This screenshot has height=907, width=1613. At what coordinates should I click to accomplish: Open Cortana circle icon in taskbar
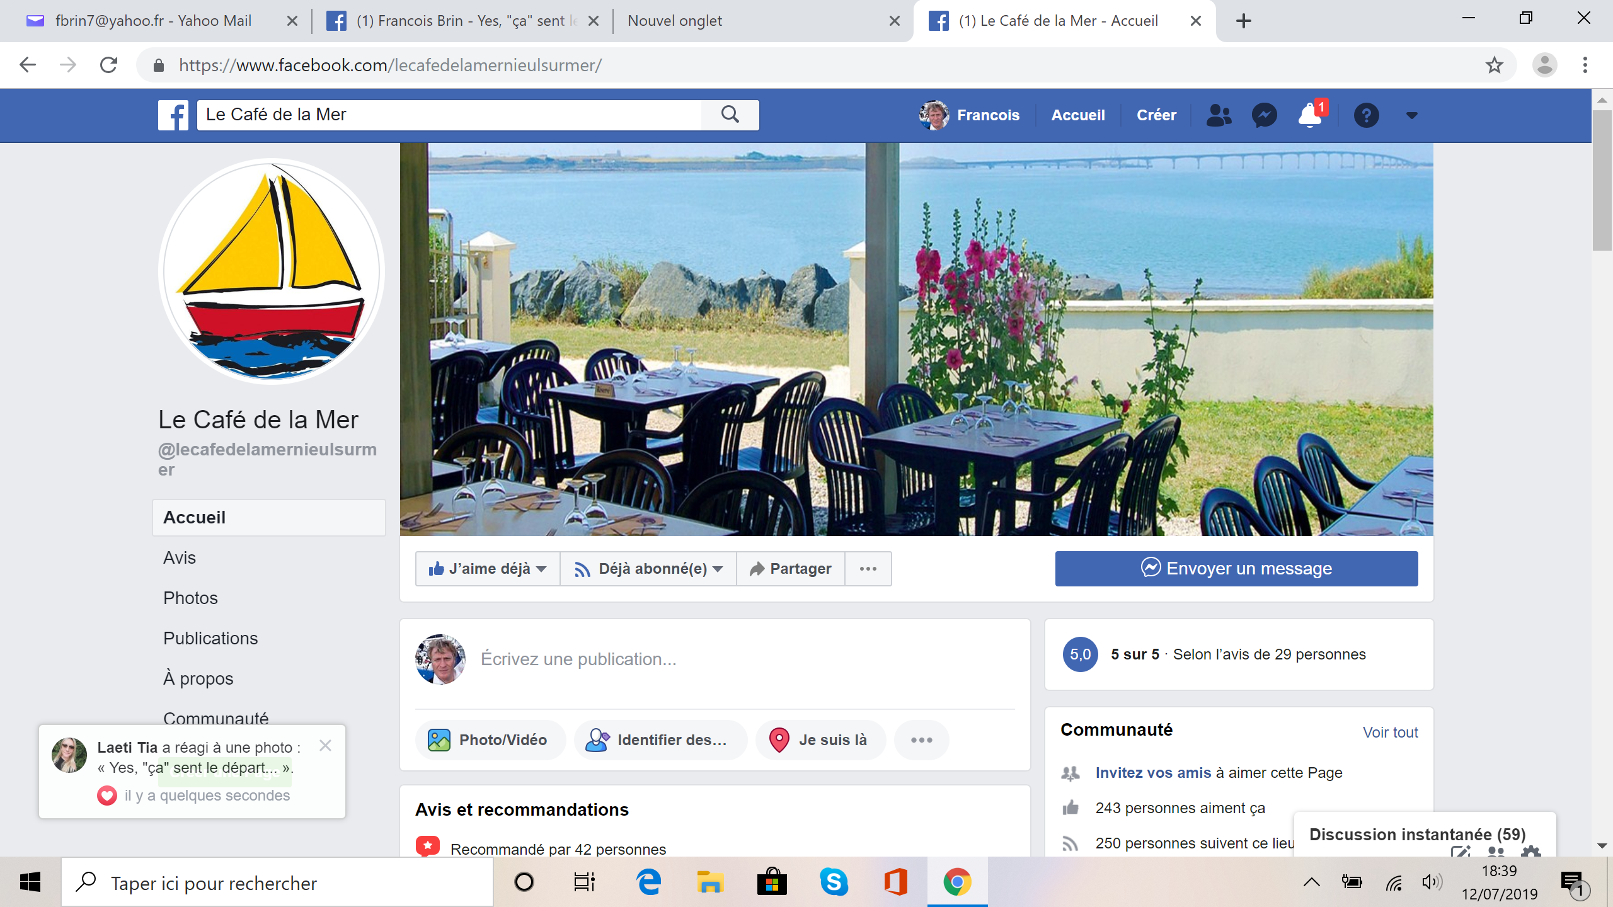click(x=524, y=882)
